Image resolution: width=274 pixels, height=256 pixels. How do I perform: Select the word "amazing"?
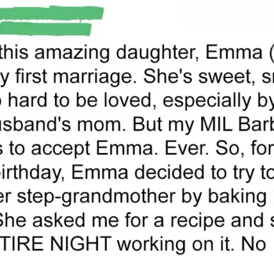point(72,53)
